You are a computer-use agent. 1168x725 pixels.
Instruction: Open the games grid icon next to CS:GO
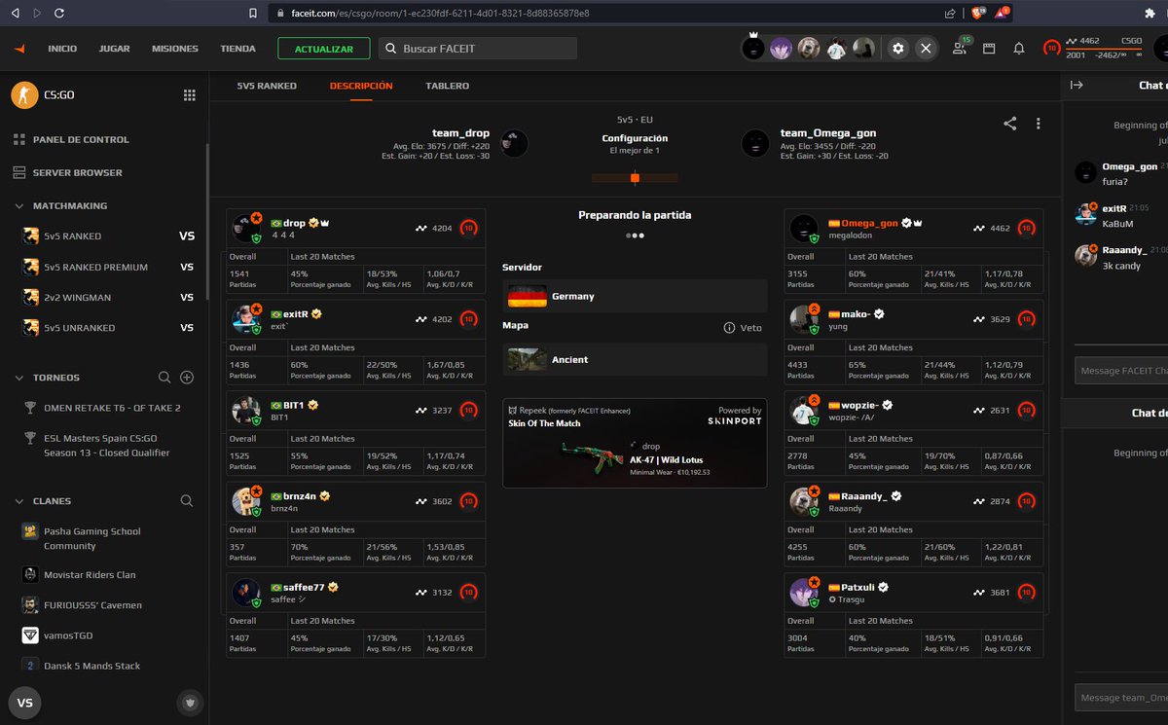pyautogui.click(x=190, y=95)
